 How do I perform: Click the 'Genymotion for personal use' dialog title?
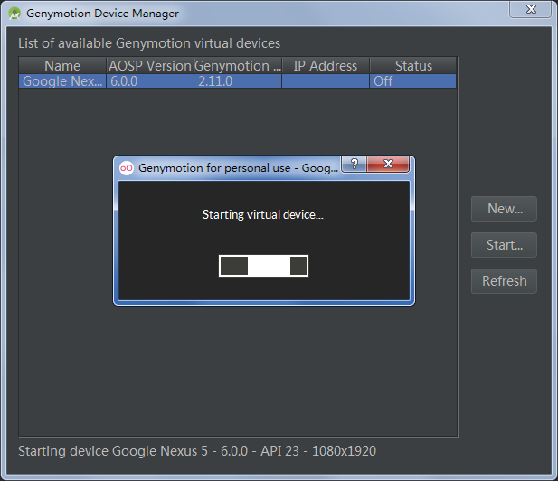pos(238,168)
